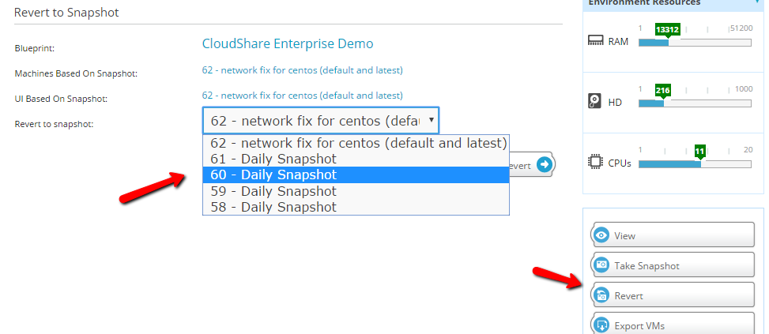769x334 pixels.
Task: Click the Revert to Snapshot heading
Action: [66, 13]
